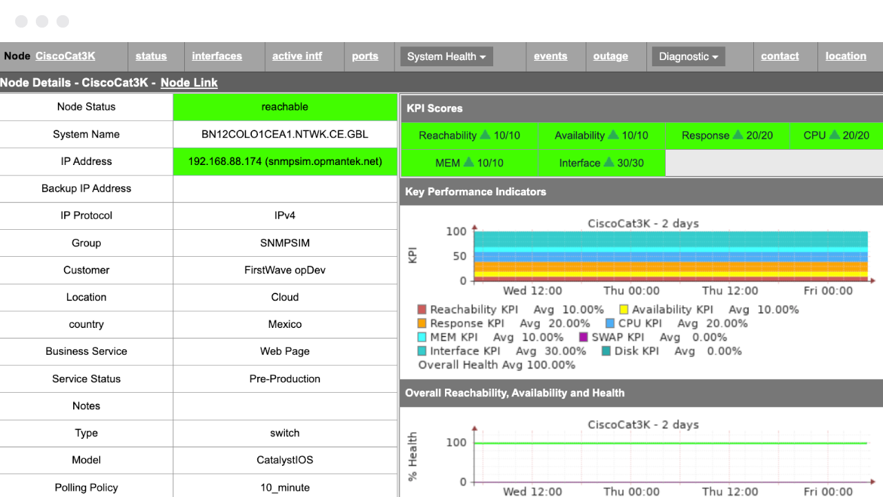View the events page

550,57
